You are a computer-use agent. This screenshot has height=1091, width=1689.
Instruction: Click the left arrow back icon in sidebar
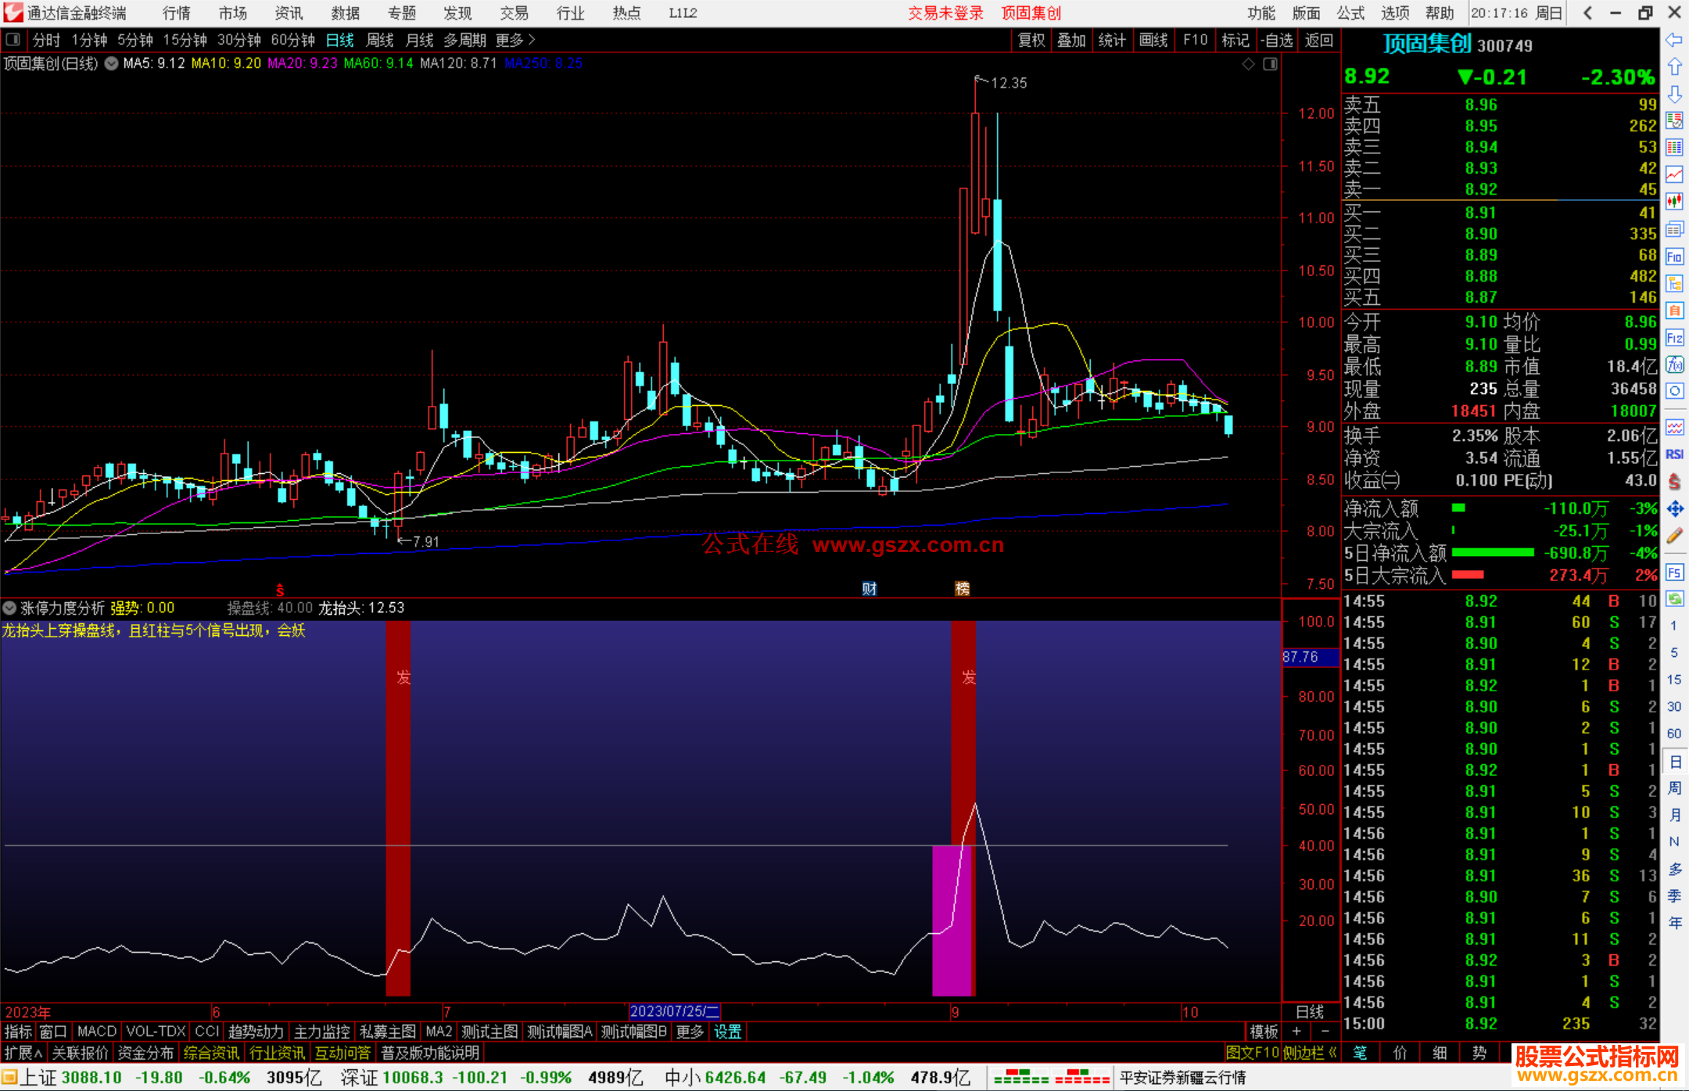(x=1674, y=40)
